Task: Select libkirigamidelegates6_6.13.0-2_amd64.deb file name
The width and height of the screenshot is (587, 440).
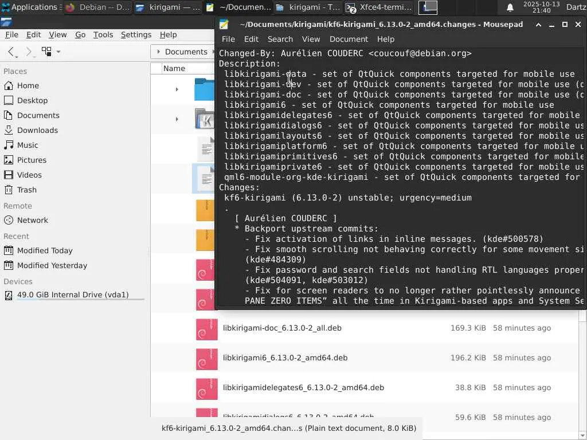Action: coord(304,388)
